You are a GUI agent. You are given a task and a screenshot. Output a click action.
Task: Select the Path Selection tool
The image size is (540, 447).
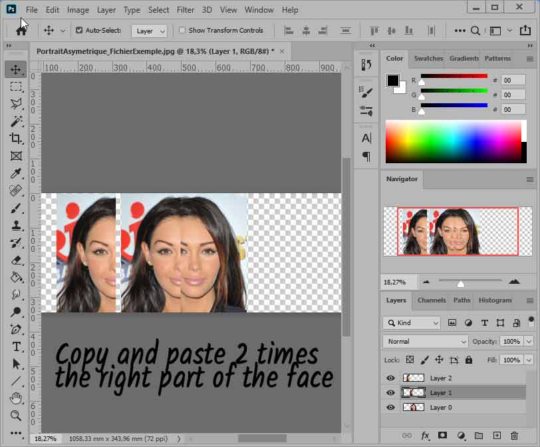pyautogui.click(x=16, y=364)
